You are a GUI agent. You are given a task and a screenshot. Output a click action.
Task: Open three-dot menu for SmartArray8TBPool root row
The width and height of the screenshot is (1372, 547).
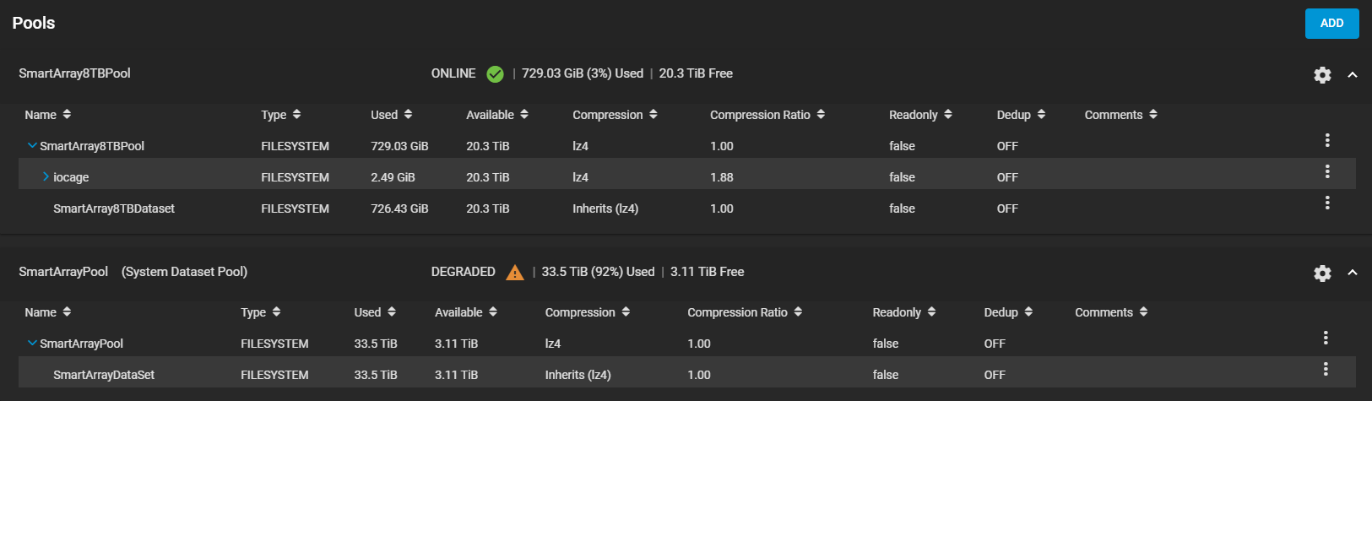[1327, 140]
